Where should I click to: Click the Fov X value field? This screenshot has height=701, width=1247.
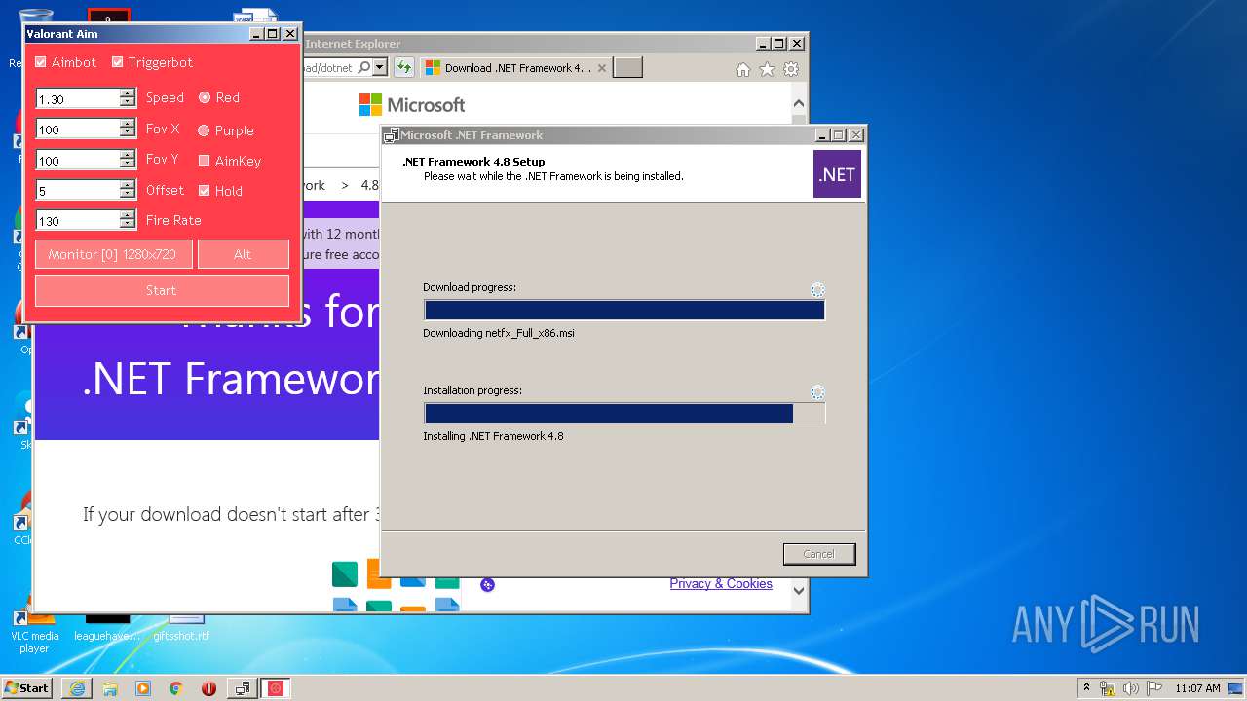click(78, 129)
